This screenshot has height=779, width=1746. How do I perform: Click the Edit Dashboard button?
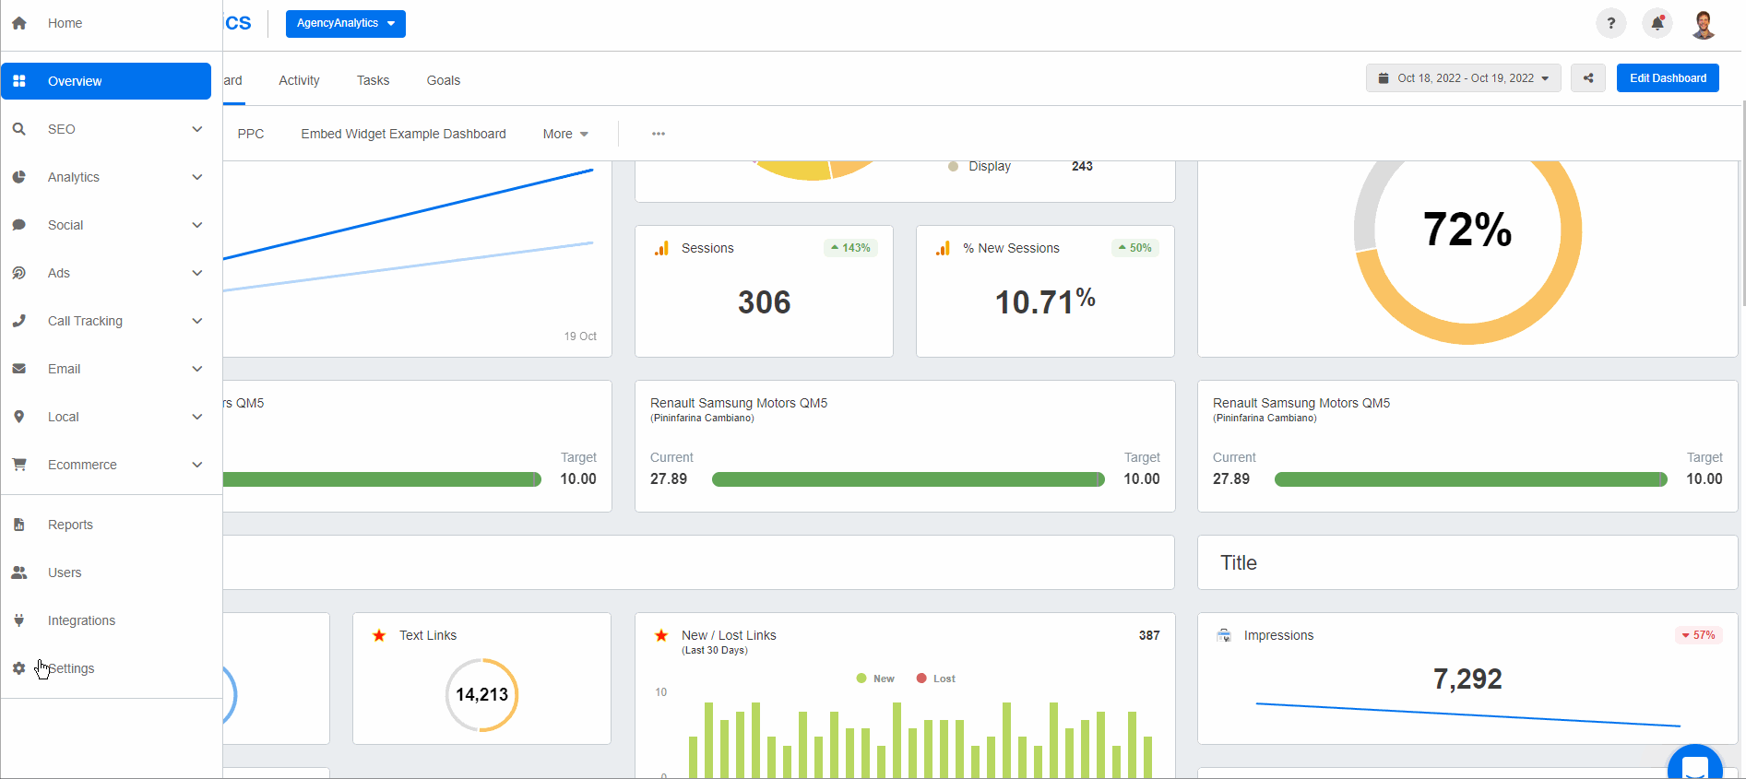point(1667,78)
